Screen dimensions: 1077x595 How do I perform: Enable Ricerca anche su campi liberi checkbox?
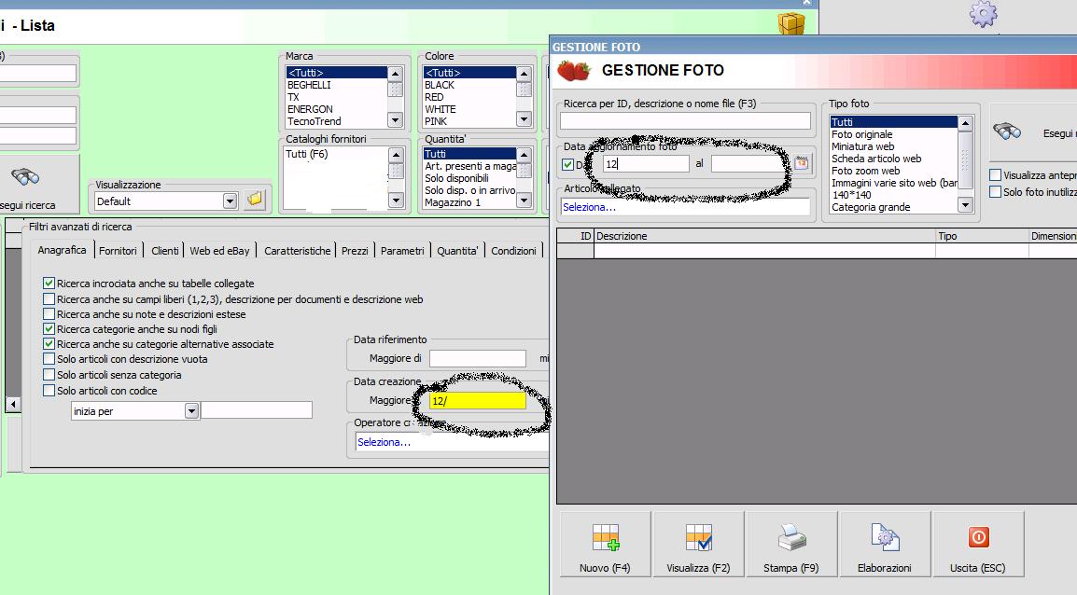[x=49, y=298]
